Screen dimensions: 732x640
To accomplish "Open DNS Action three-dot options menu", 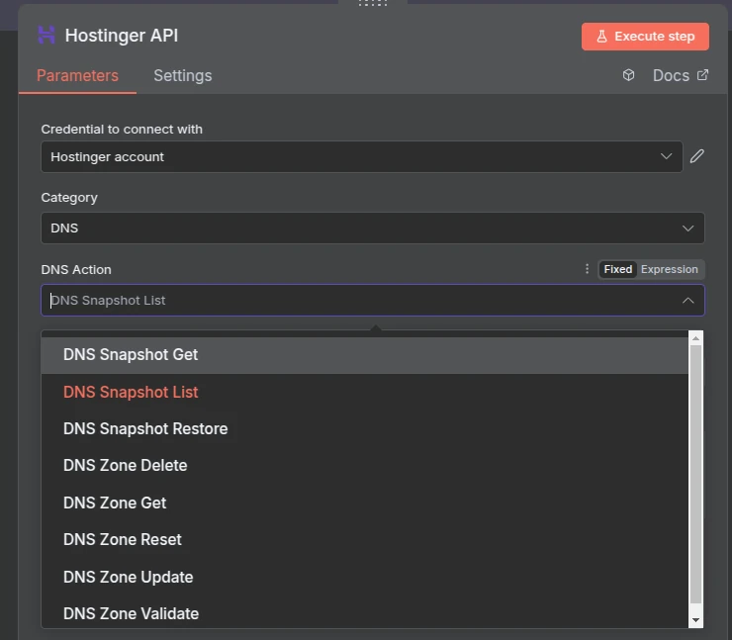I will 587,269.
